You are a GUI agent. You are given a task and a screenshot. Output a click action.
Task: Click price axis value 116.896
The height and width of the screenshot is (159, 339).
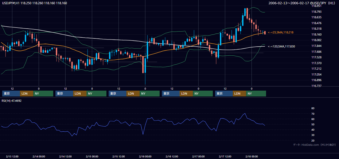[x=316, y=80]
